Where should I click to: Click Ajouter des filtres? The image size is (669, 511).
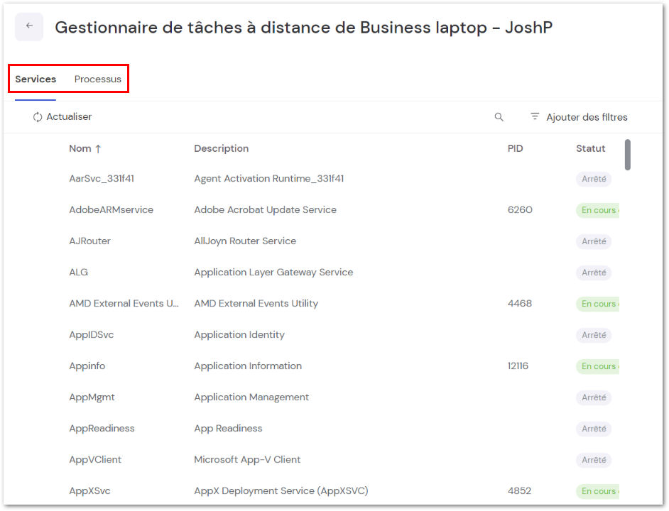click(x=587, y=117)
